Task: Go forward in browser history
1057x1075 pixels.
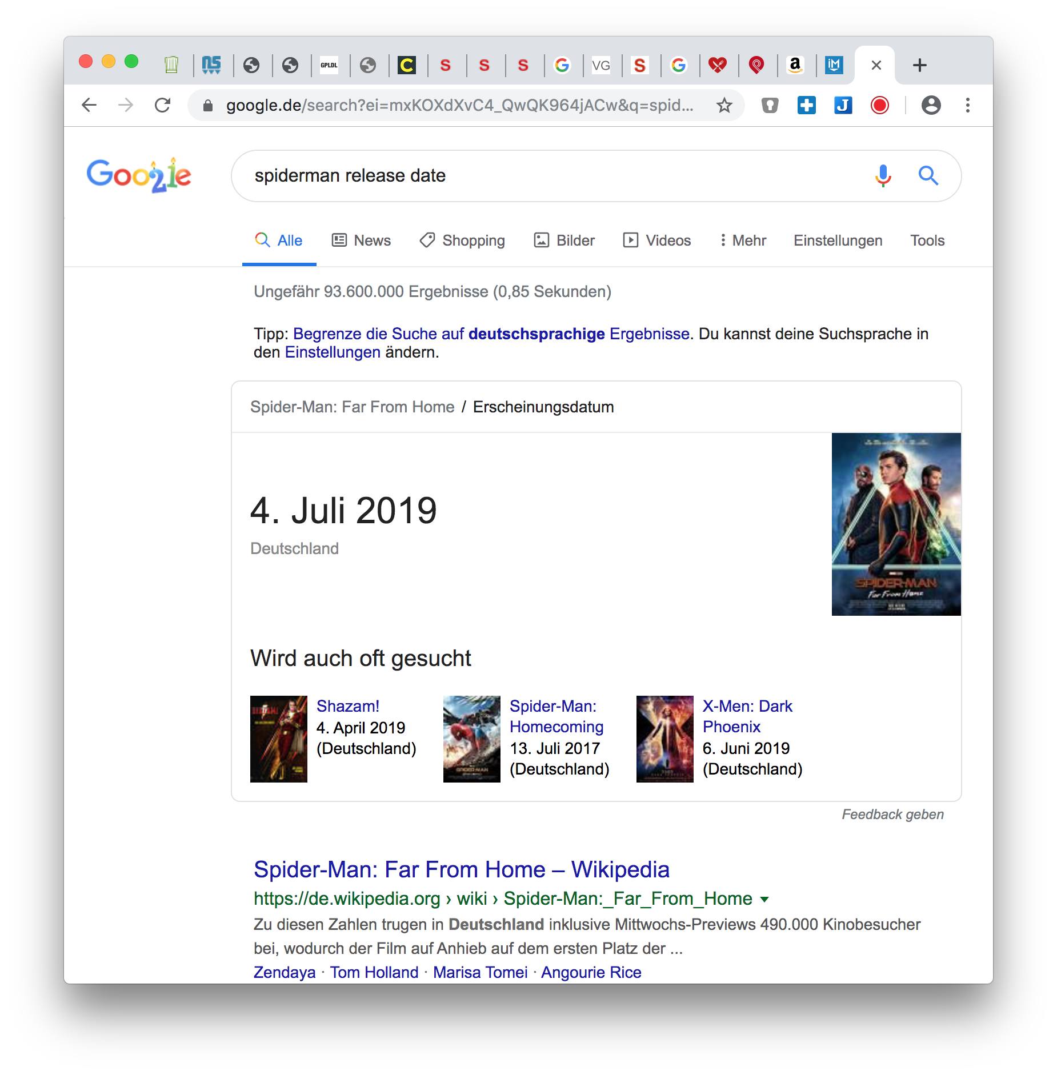Action: pyautogui.click(x=126, y=105)
